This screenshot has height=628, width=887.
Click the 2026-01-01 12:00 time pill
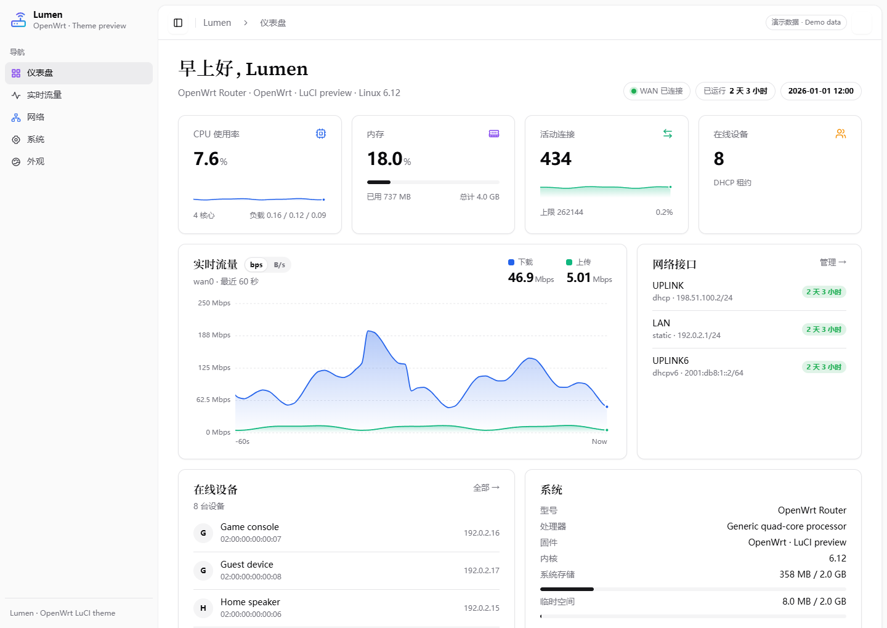coord(821,91)
